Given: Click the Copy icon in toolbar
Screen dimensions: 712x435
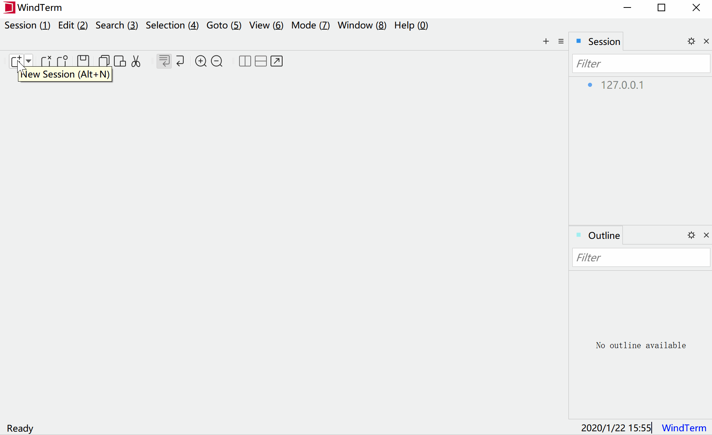Looking at the screenshot, I should tap(104, 61).
